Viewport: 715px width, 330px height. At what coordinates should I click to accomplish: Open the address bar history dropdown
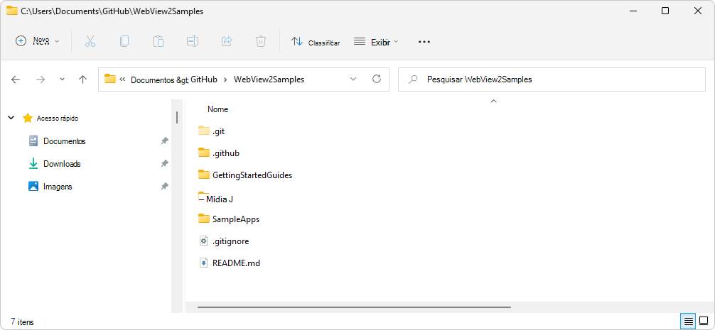click(x=353, y=79)
